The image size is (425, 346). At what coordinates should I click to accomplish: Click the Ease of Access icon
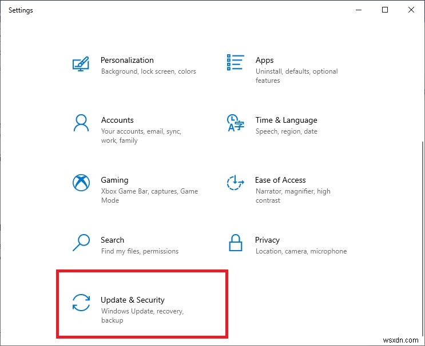tap(236, 183)
